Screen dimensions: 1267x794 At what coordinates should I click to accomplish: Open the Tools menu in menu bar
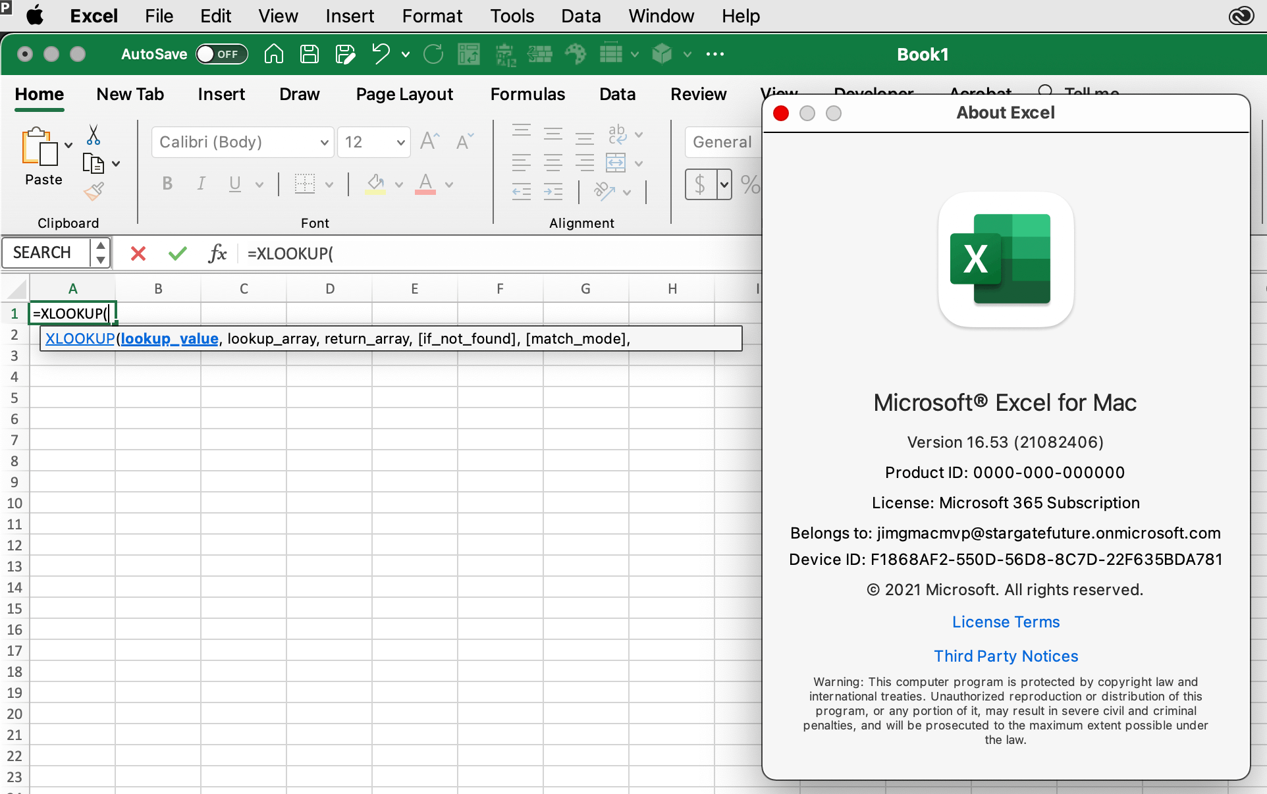click(512, 16)
